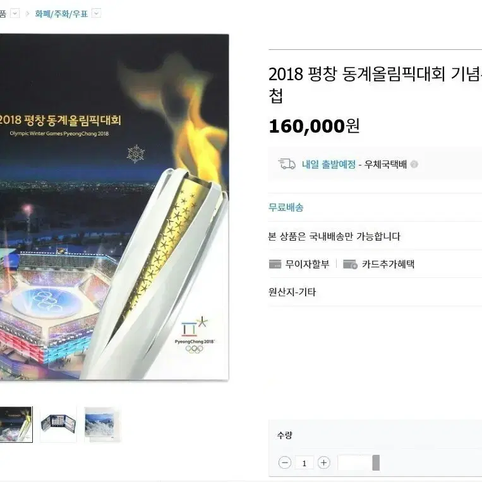Viewport: 482px width, 482px height.
Task: Select the snowy mountain thumbnail
Action: pos(102,425)
